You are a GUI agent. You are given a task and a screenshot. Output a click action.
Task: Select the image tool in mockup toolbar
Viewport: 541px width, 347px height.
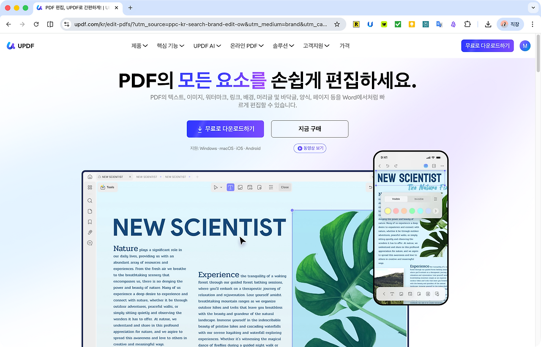tap(240, 187)
